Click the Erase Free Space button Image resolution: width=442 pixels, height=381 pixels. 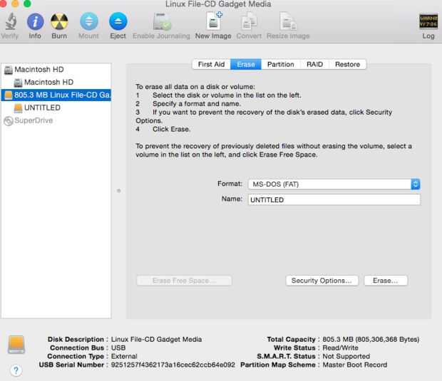pos(184,281)
